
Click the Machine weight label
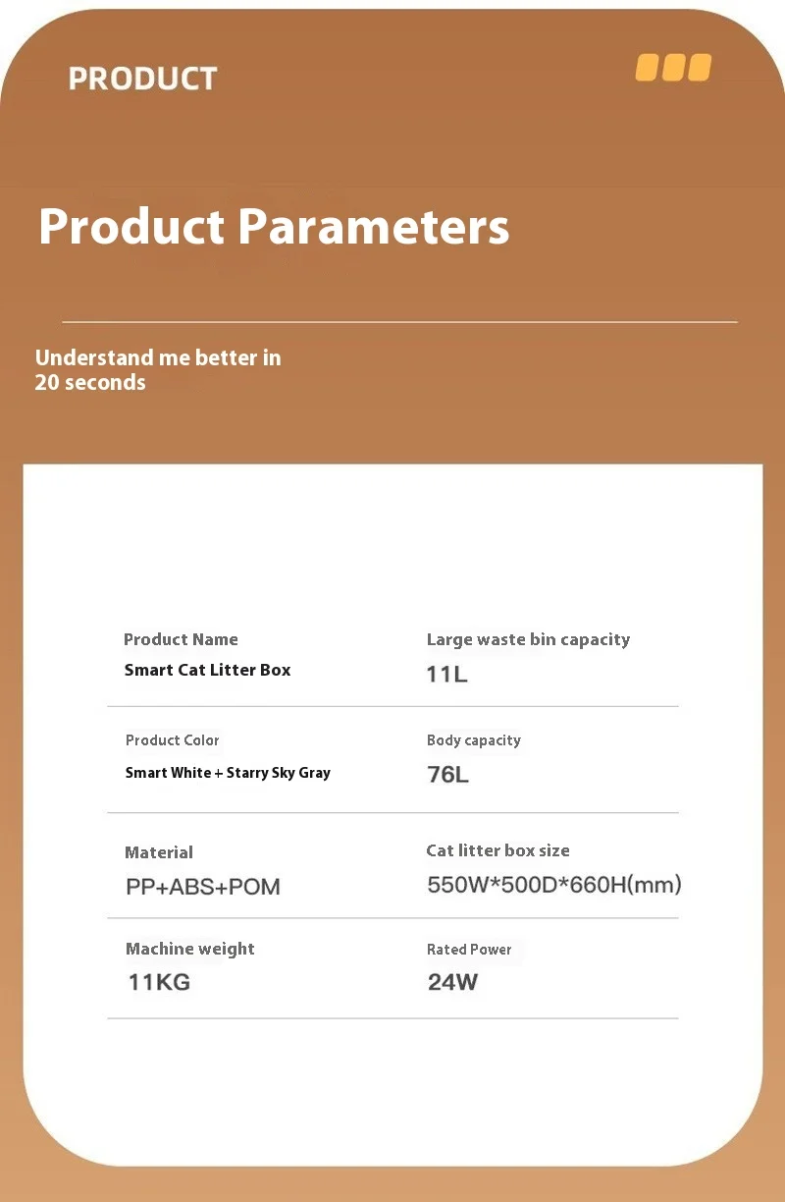(x=189, y=949)
